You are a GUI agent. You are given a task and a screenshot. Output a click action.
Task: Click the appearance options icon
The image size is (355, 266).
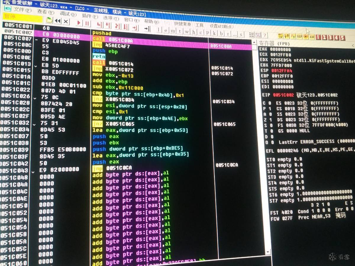click(258, 35)
